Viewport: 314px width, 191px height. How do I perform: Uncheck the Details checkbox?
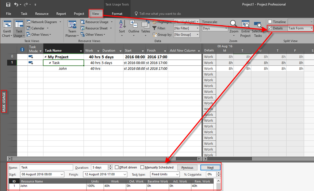pos(270,28)
